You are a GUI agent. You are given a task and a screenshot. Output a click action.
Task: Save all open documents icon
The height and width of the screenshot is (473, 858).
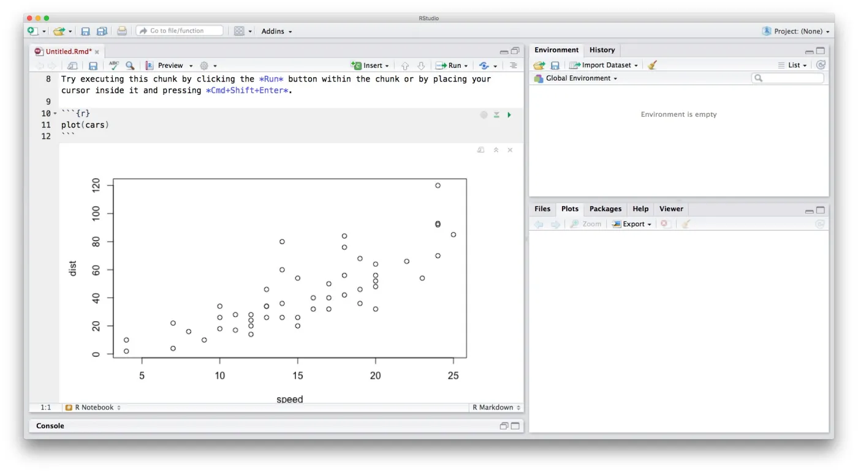(x=102, y=31)
